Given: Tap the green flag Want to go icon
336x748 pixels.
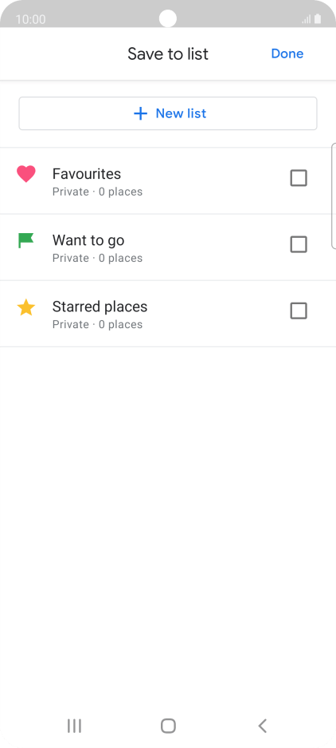Looking at the screenshot, I should click(26, 240).
